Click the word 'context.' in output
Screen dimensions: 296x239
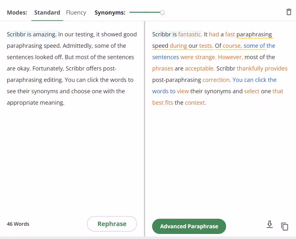[195, 103]
